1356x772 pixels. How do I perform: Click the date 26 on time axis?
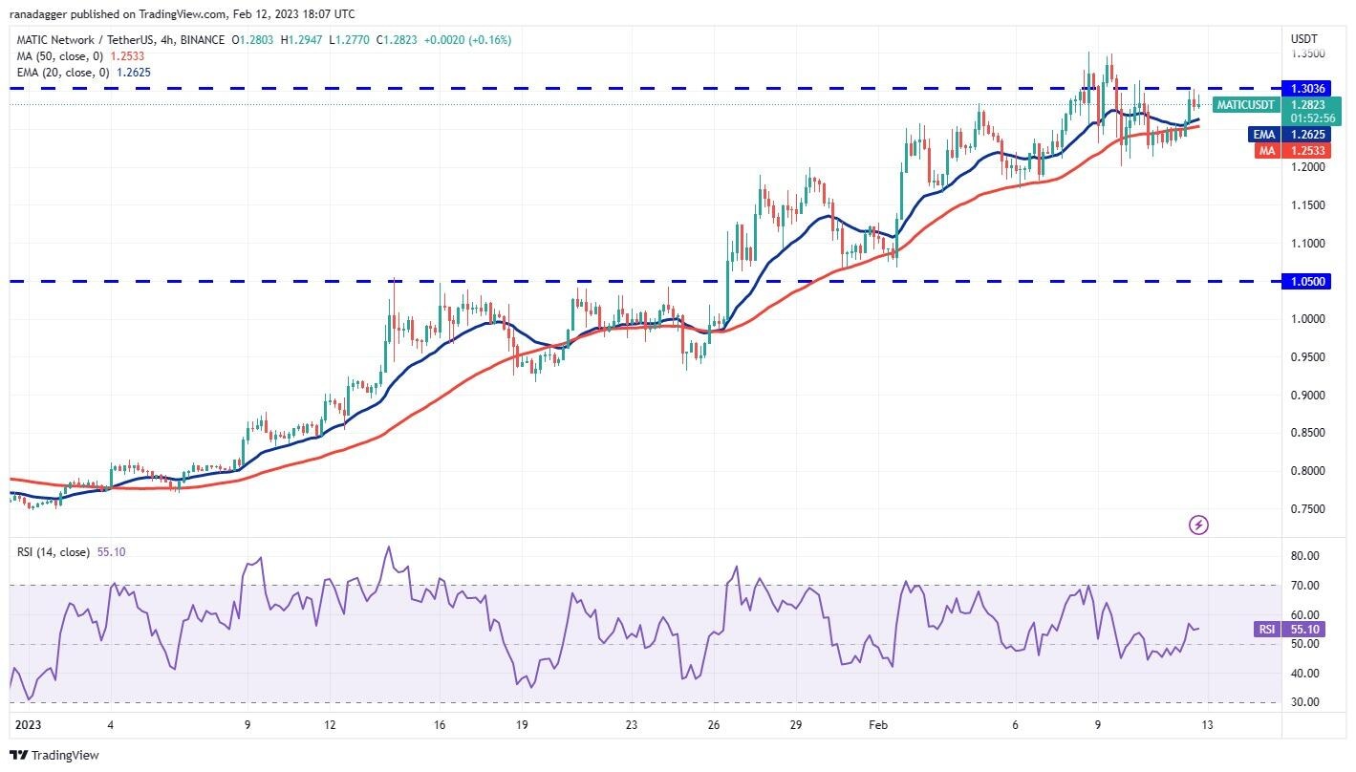pos(714,725)
